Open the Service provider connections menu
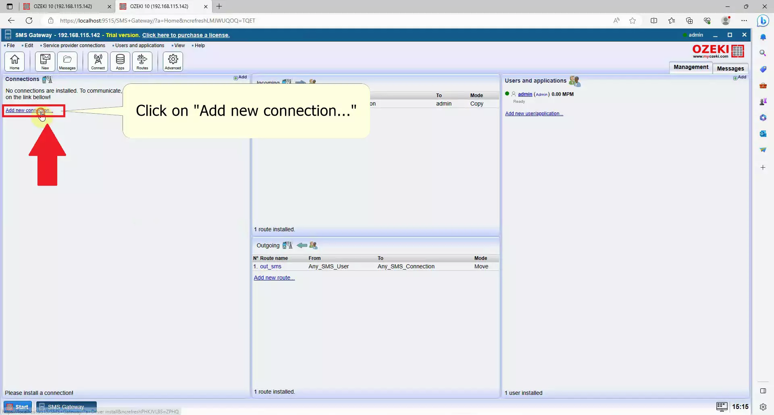The image size is (774, 415). [74, 46]
